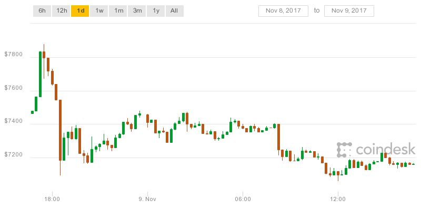Switch chart to 1y range

(156, 10)
